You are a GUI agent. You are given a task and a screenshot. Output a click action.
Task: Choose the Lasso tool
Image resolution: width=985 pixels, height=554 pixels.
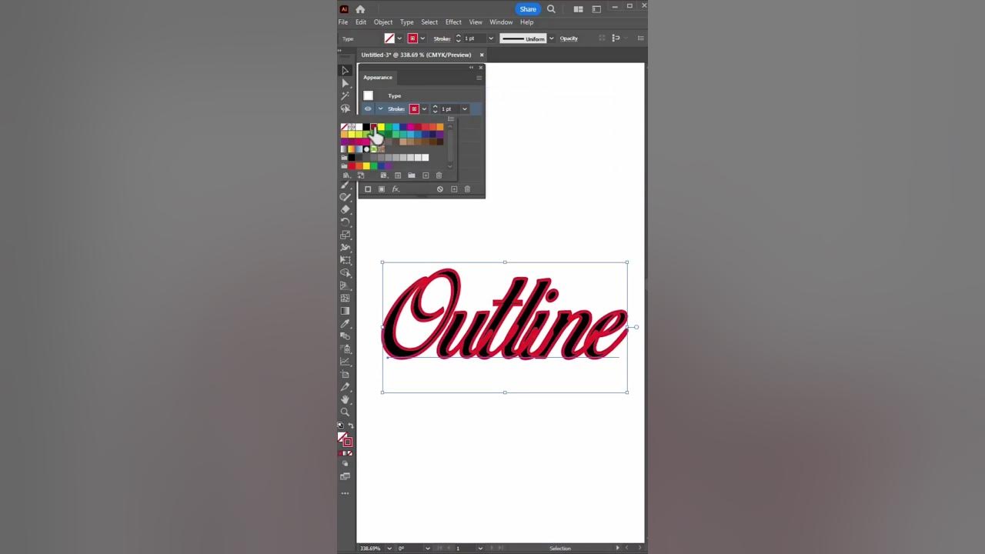click(x=345, y=109)
